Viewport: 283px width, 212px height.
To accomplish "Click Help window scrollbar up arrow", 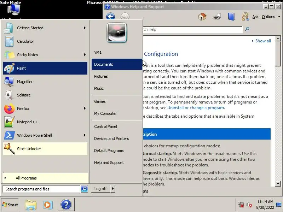I will (x=278, y=39).
